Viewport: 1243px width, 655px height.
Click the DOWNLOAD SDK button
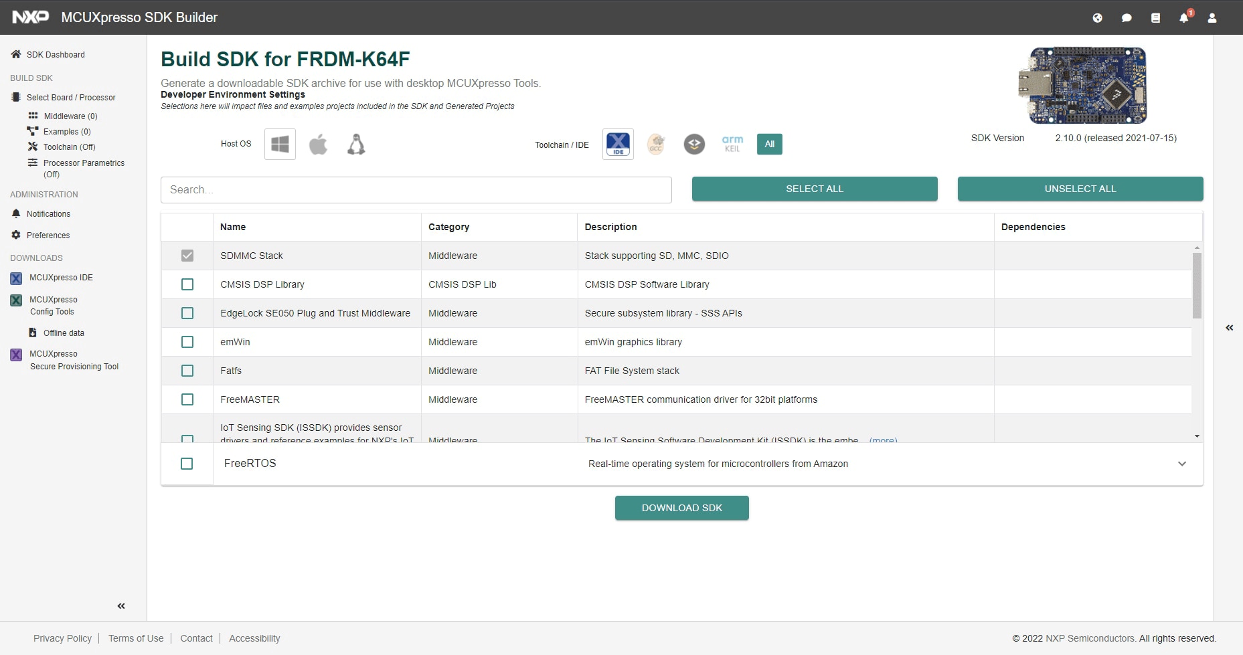pos(682,508)
